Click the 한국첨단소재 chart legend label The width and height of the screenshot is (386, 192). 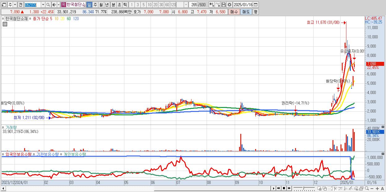pyautogui.click(x=16, y=19)
